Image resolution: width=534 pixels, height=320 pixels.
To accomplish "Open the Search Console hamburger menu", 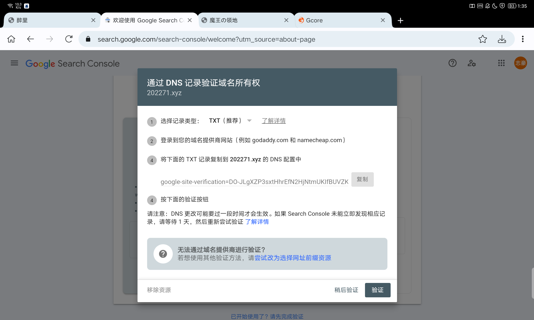I will [14, 63].
